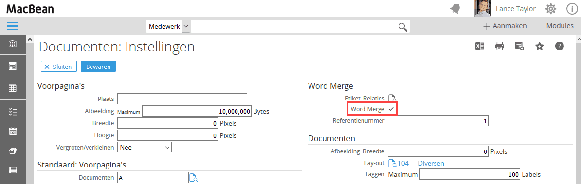Image resolution: width=581 pixels, height=184 pixels.
Task: Open the notifications bell icon
Action: 456,9
